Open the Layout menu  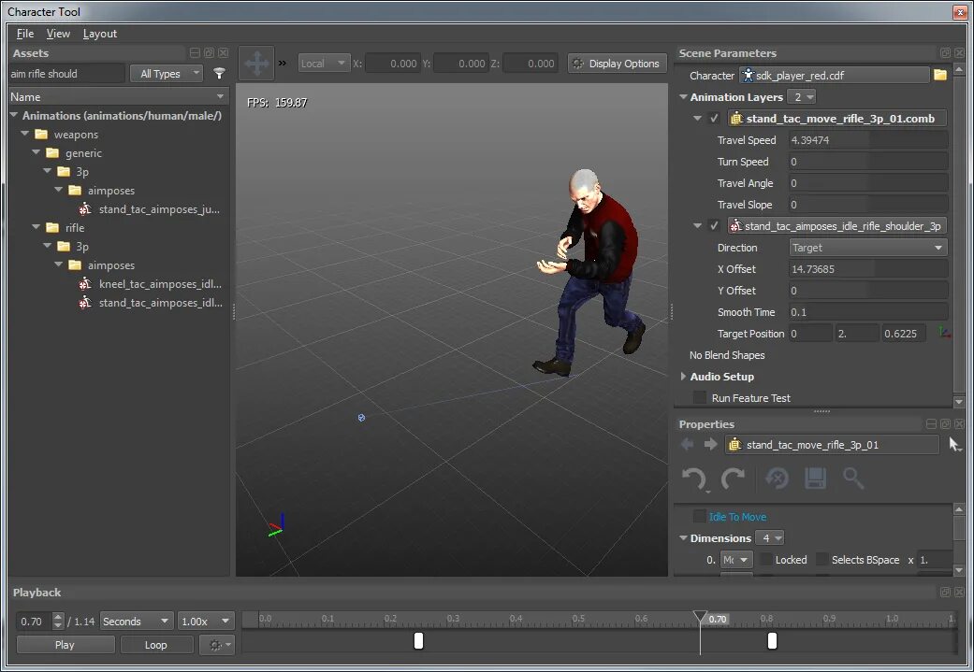click(99, 34)
